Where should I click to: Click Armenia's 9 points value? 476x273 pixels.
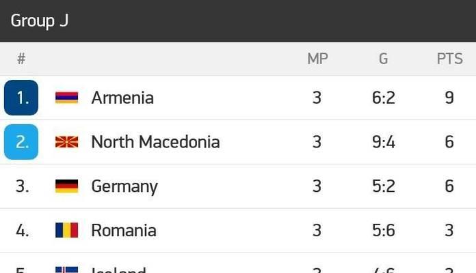point(449,98)
